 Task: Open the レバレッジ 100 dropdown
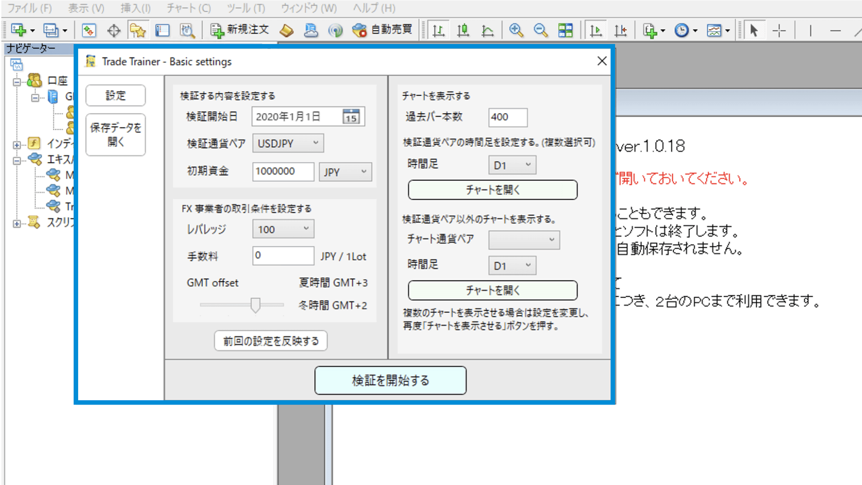pos(283,229)
